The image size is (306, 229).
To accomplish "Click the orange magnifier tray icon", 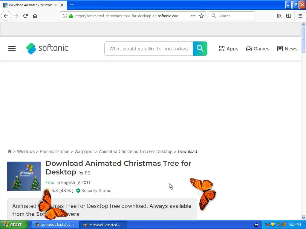I will click(284, 225).
